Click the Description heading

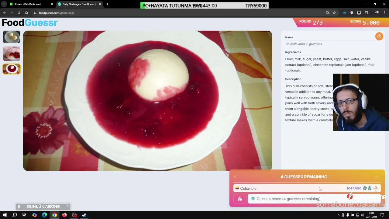(x=293, y=79)
